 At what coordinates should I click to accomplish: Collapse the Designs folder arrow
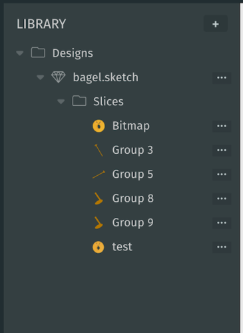tap(20, 53)
